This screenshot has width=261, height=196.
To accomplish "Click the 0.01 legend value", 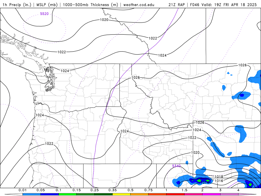I will click(23, 190).
